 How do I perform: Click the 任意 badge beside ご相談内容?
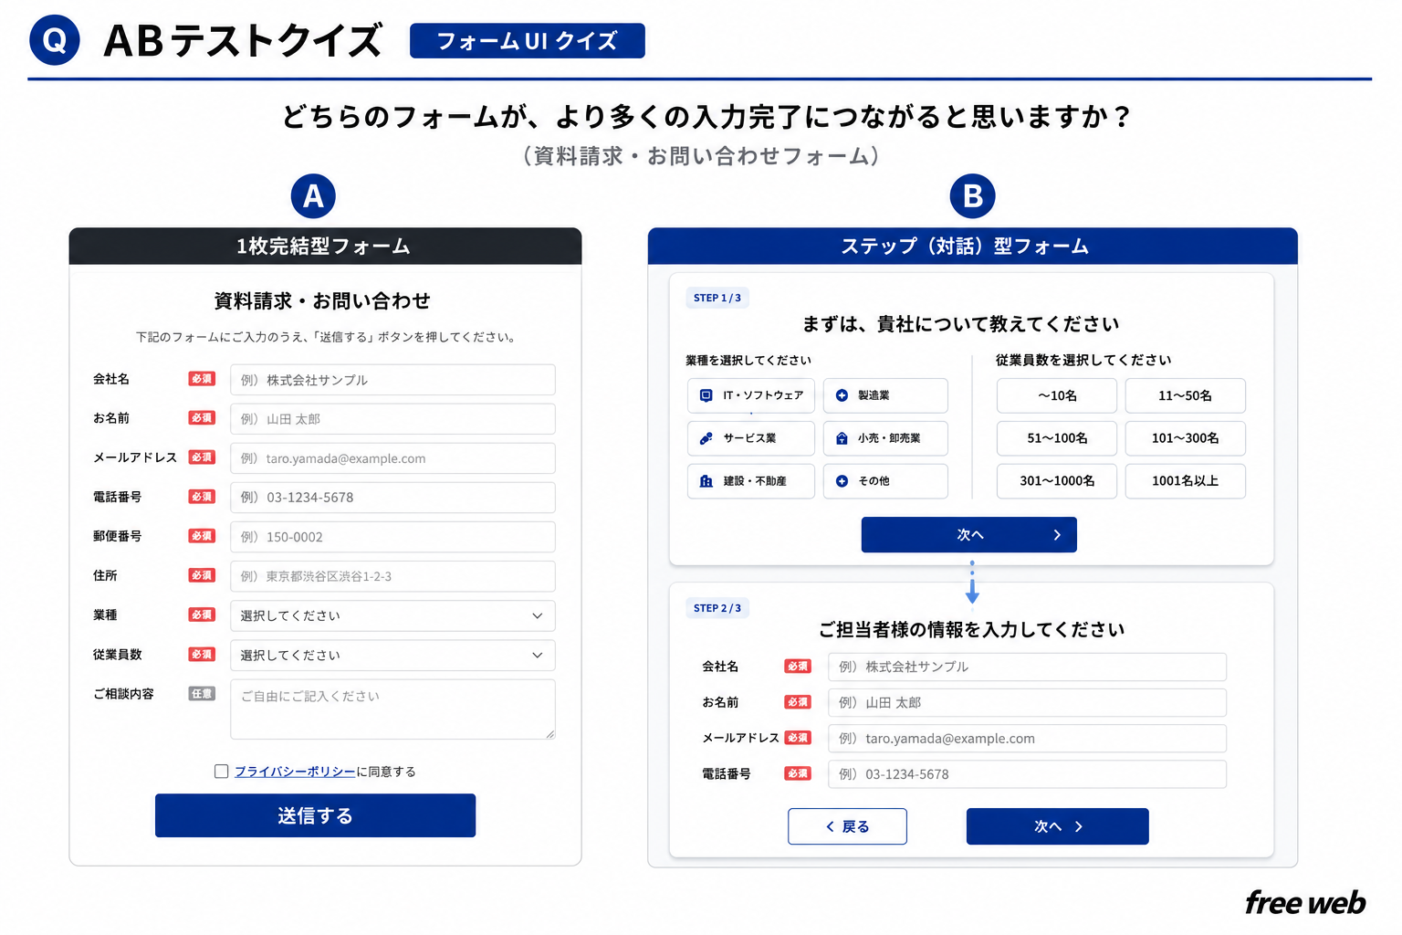pos(202,694)
